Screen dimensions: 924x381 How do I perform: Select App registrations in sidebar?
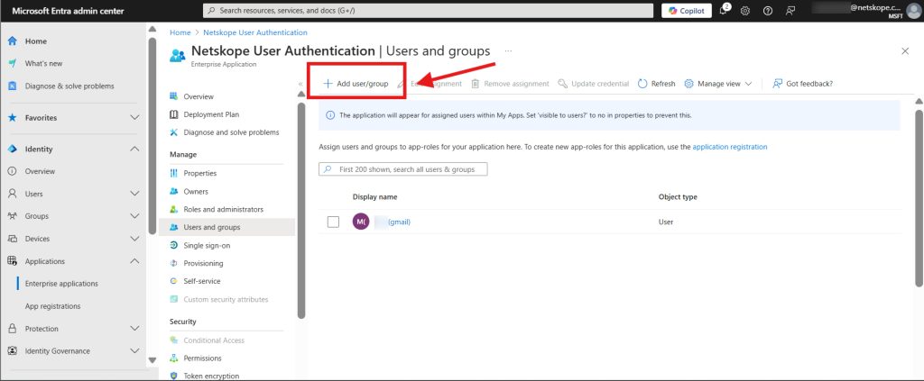52,306
